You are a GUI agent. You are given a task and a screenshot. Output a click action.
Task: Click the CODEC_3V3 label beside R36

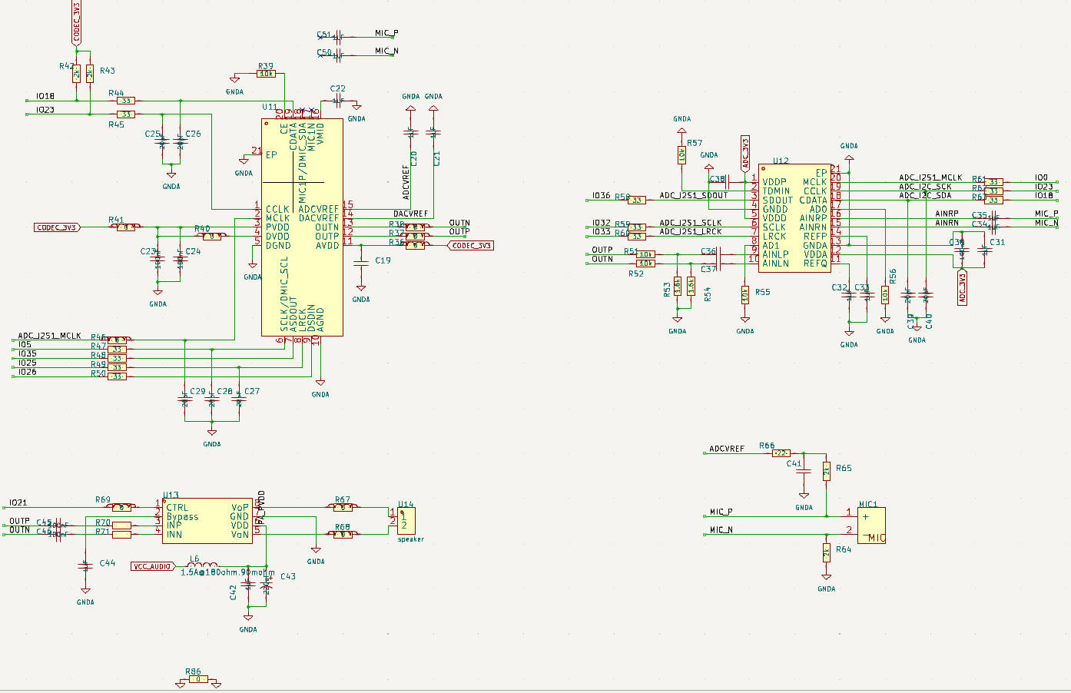[470, 246]
